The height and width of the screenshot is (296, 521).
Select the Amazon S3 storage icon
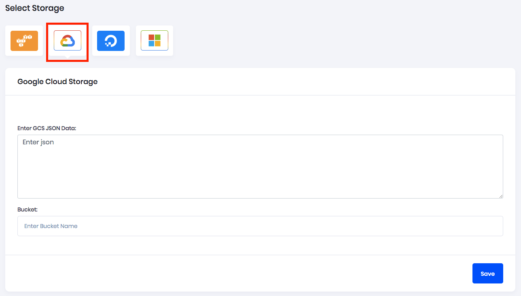tap(24, 40)
